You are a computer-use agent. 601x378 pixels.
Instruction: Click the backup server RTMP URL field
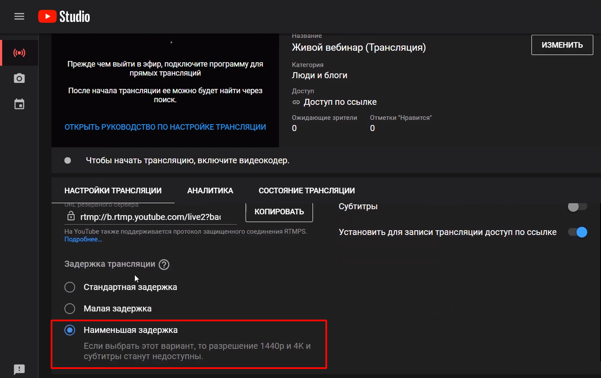(150, 217)
